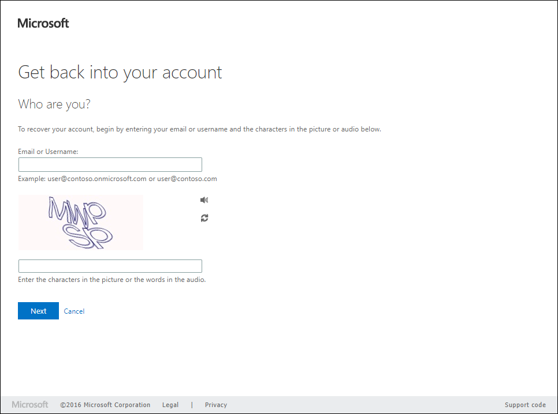Click the 'To recover your account' instruction text
This screenshot has height=414, width=558.
coord(199,129)
